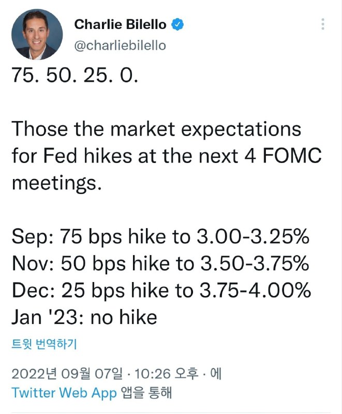The image size is (342, 414).
Task: Select the Jan '23 no hike line
Action: click(84, 317)
